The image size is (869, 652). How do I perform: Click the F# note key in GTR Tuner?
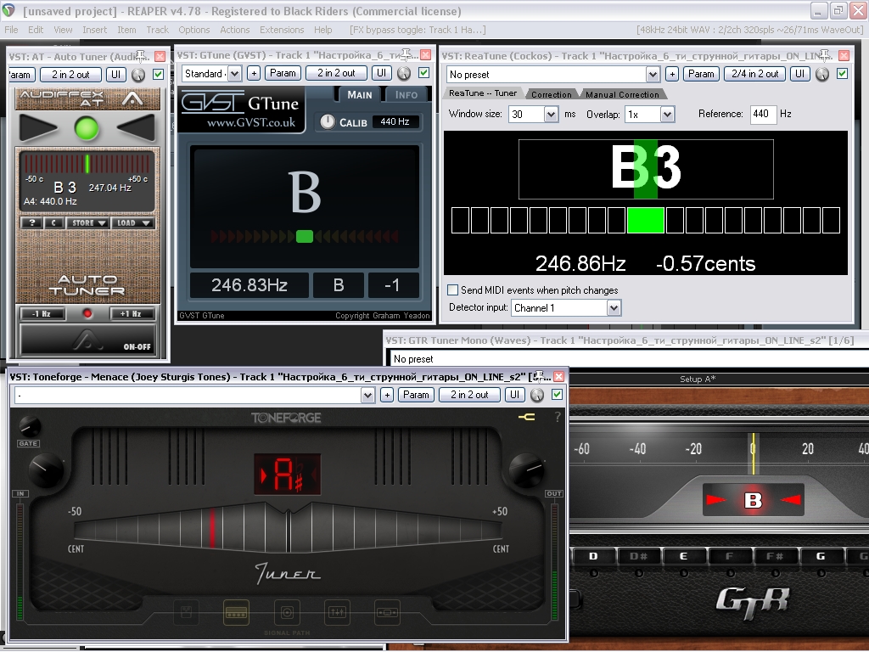[x=774, y=556]
